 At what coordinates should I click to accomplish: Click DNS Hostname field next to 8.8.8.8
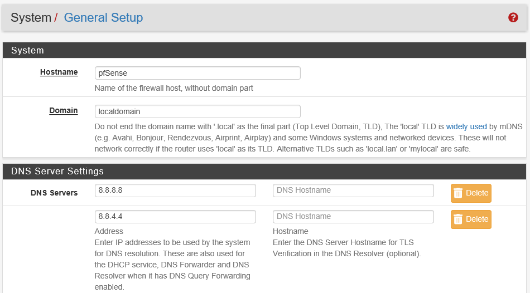[353, 191]
